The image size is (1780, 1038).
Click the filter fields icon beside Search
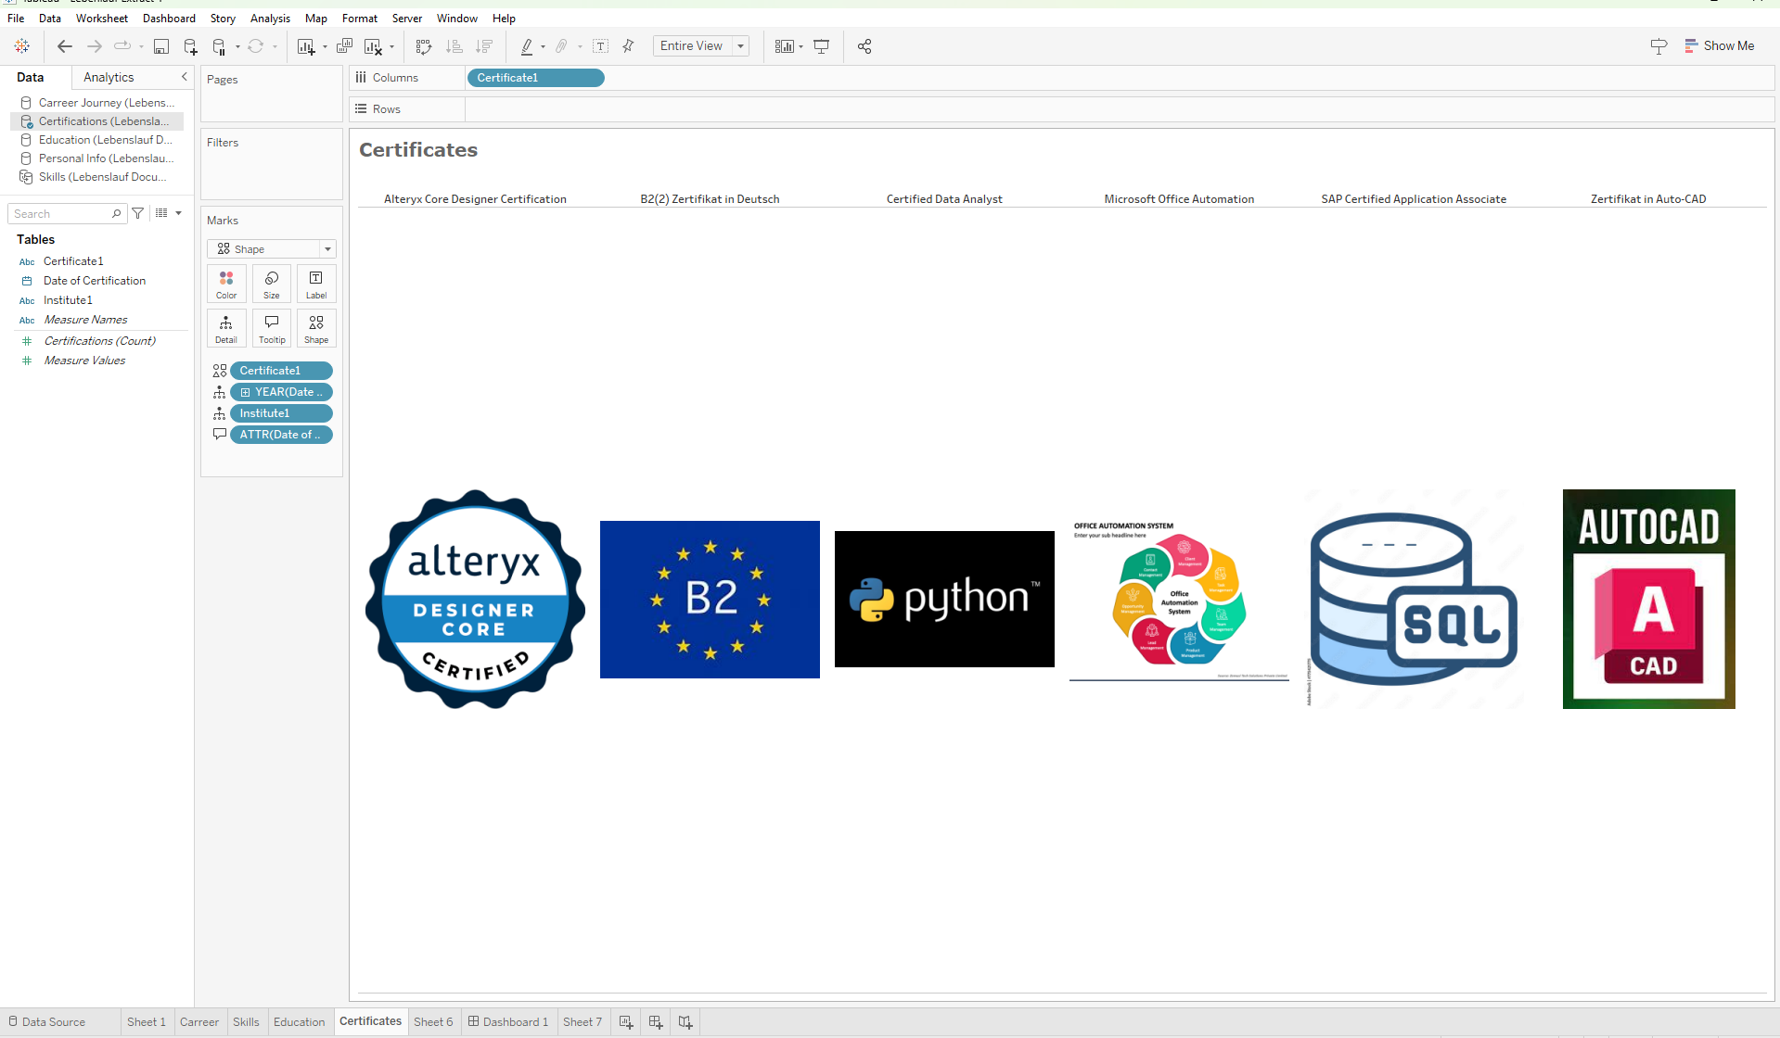tap(138, 213)
